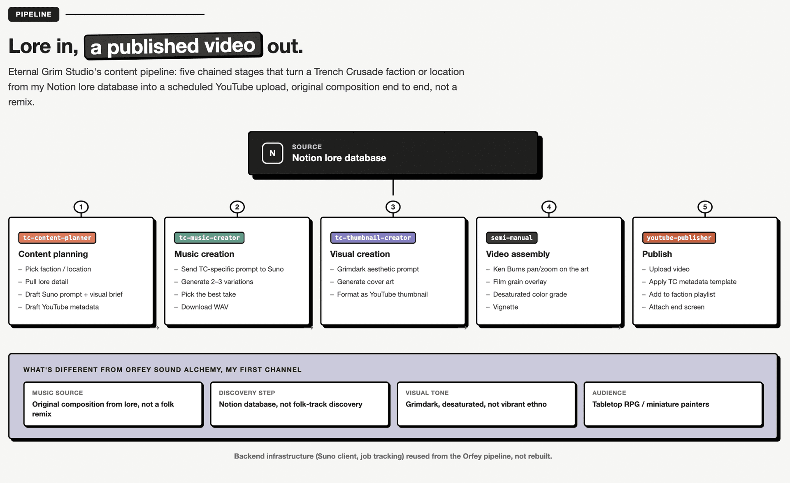Click the 'Visual creation' heading
Viewport: 790px width, 483px height.
point(360,254)
